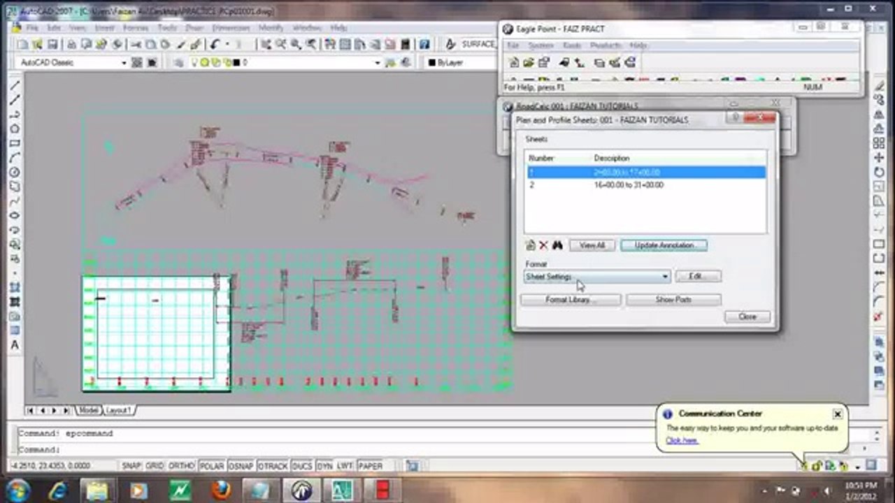This screenshot has height=503, width=895.
Task: Toggle LWT lineweight display
Action: pos(345,466)
